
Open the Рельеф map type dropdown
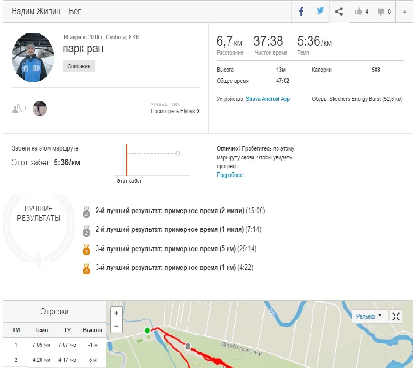[x=369, y=316]
